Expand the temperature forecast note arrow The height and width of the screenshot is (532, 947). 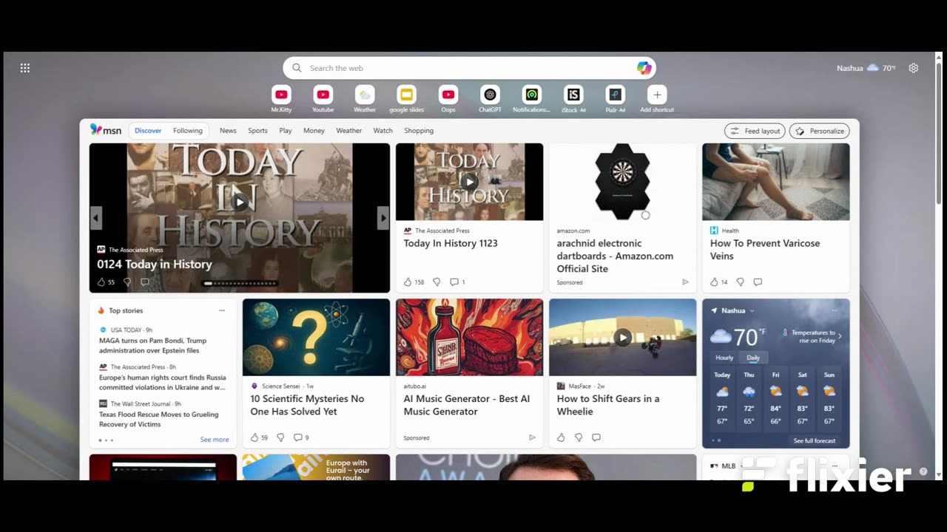840,336
